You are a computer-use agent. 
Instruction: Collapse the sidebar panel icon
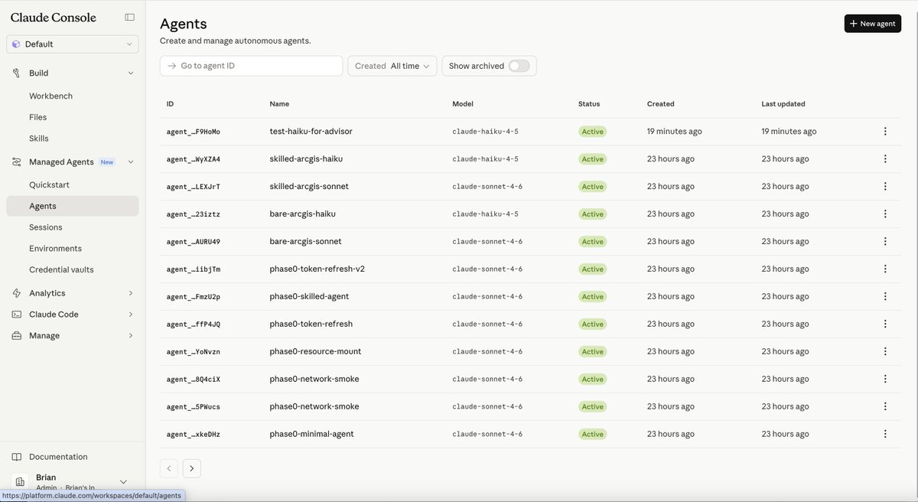pos(129,17)
